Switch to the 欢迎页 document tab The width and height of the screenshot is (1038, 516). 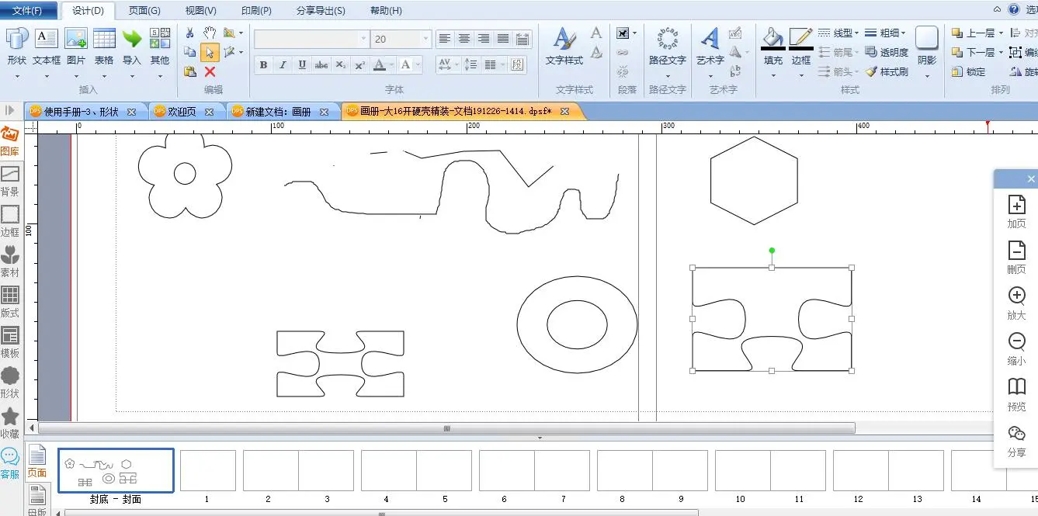pos(182,112)
